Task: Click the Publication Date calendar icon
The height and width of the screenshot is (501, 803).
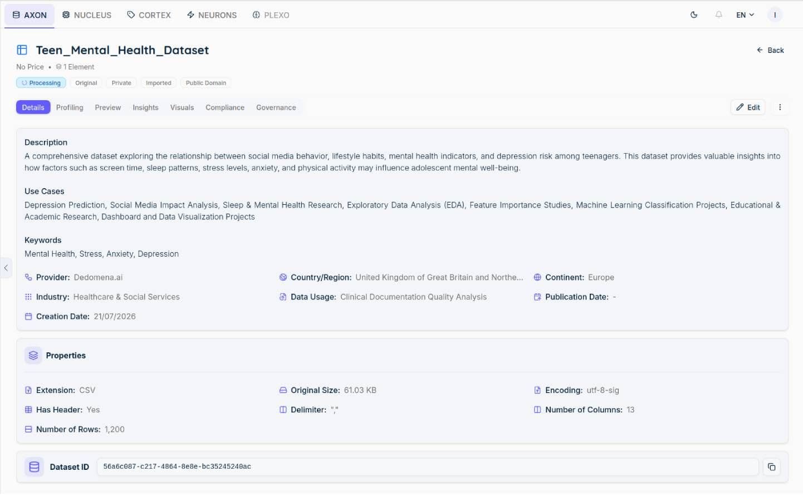Action: [x=537, y=297]
